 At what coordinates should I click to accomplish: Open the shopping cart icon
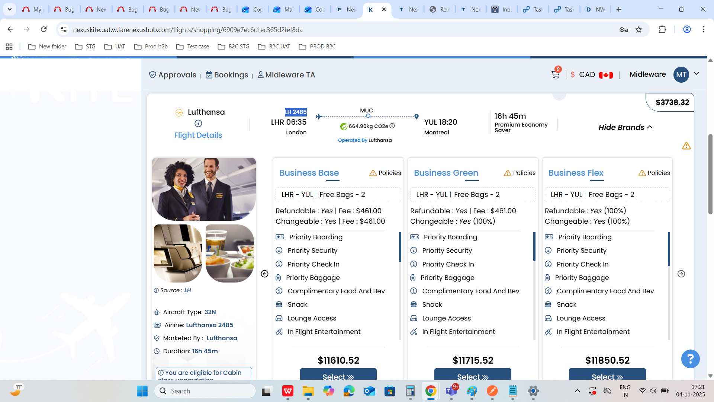tap(555, 74)
